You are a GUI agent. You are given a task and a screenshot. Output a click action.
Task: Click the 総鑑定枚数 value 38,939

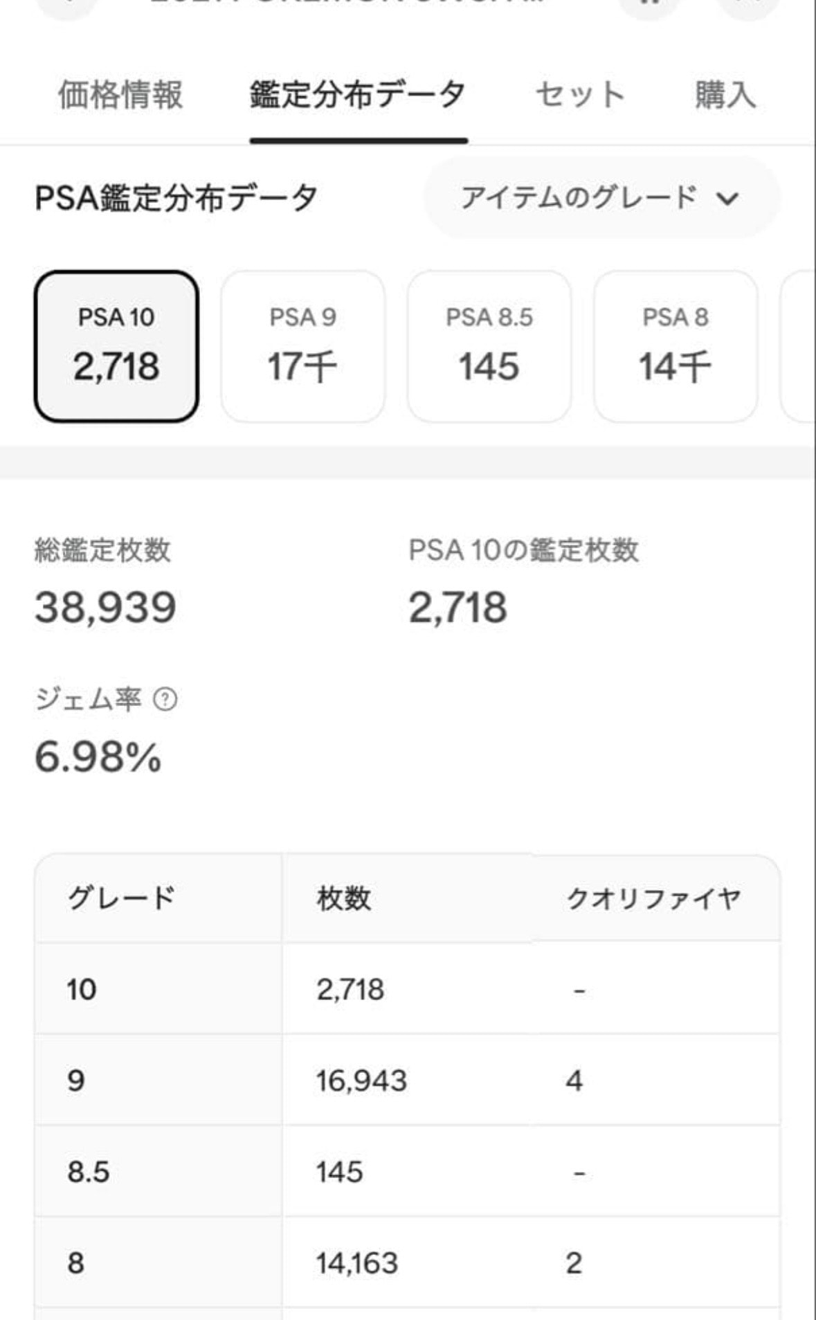pyautogui.click(x=105, y=608)
